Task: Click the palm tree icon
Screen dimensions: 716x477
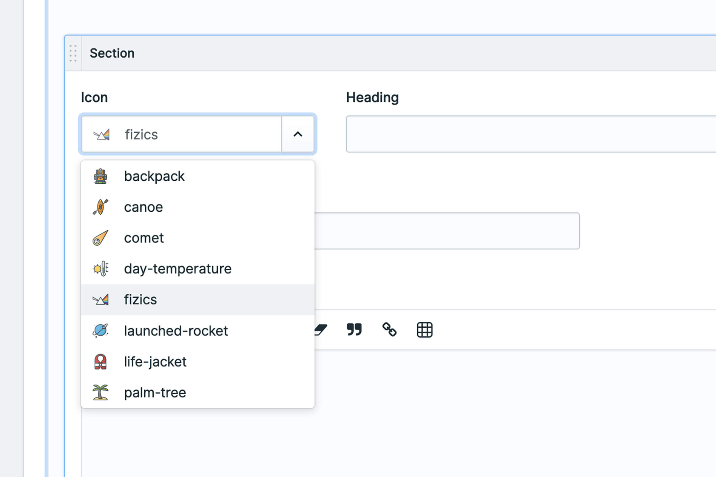Action: (101, 392)
